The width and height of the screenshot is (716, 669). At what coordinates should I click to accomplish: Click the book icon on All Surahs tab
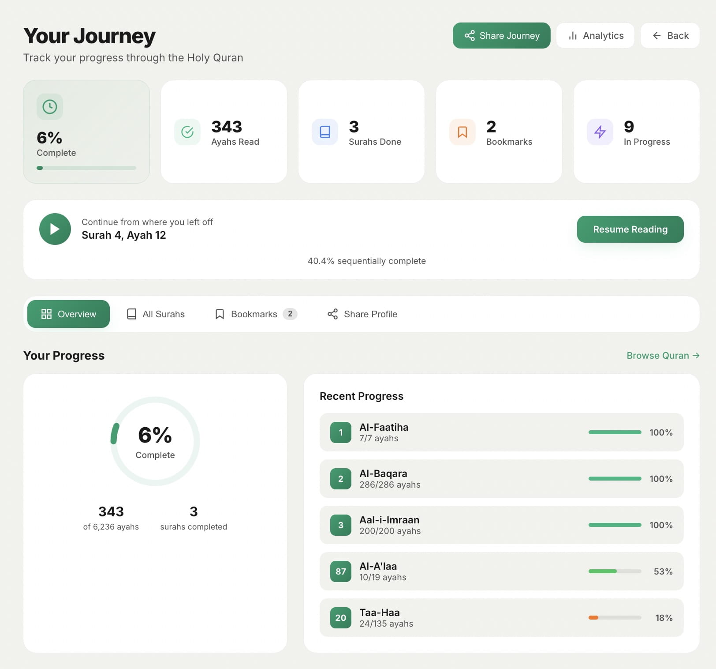[131, 314]
